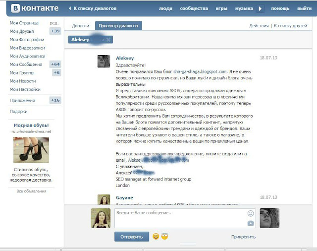This screenshot has width=317, height=251.
Task: Click the +6 groups counter
Action: point(56,72)
